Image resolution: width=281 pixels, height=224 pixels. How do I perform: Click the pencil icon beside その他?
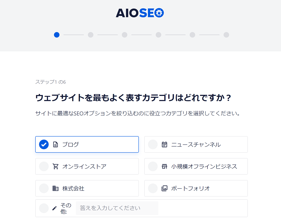click(55, 208)
